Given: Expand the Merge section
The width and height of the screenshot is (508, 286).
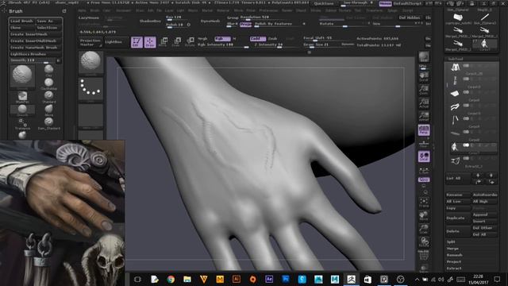Looking at the screenshot, I should click(x=452, y=249).
